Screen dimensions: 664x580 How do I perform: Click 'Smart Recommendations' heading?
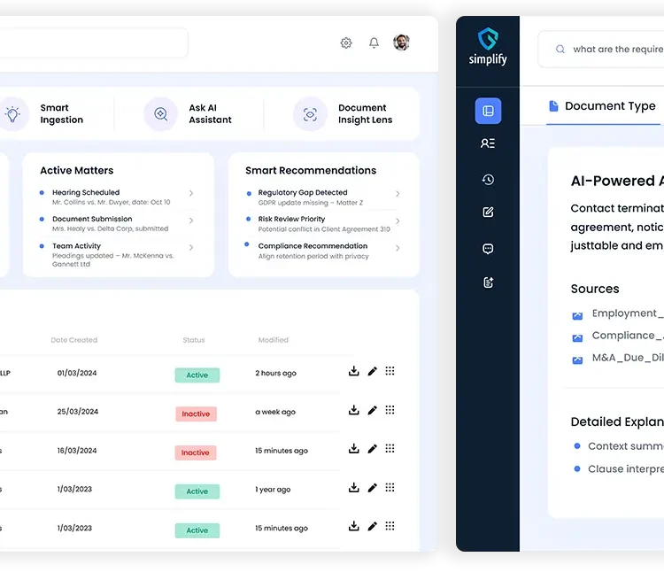(x=311, y=170)
